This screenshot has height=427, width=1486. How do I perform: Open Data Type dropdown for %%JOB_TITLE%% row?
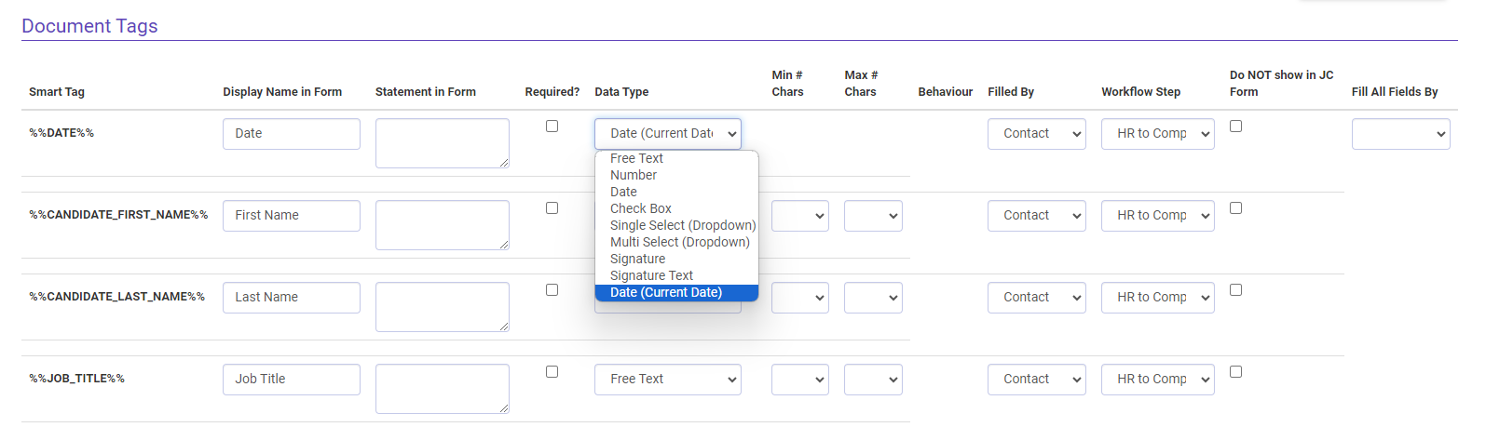[668, 380]
